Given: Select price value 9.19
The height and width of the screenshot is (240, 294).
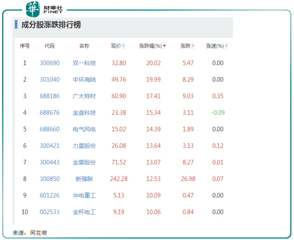Looking at the screenshot, I should click(119, 212).
